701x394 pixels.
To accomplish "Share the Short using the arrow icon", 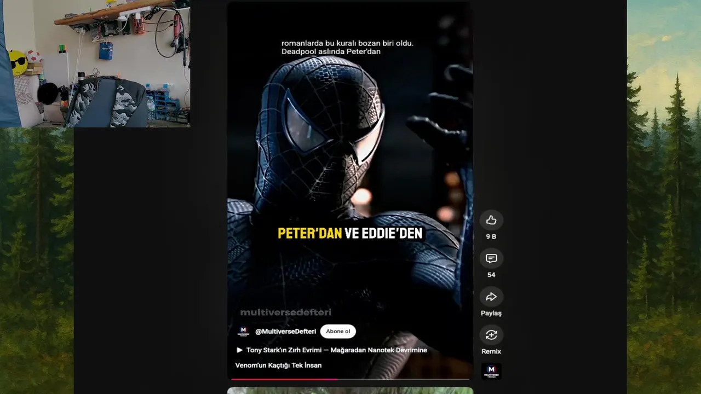I will point(491,297).
